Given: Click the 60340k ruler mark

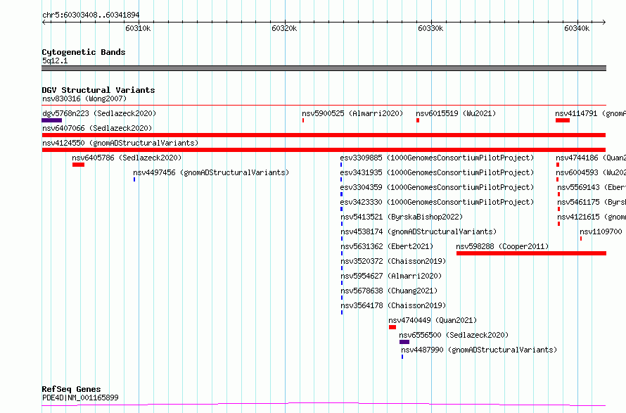Looking at the screenshot, I should (x=577, y=28).
